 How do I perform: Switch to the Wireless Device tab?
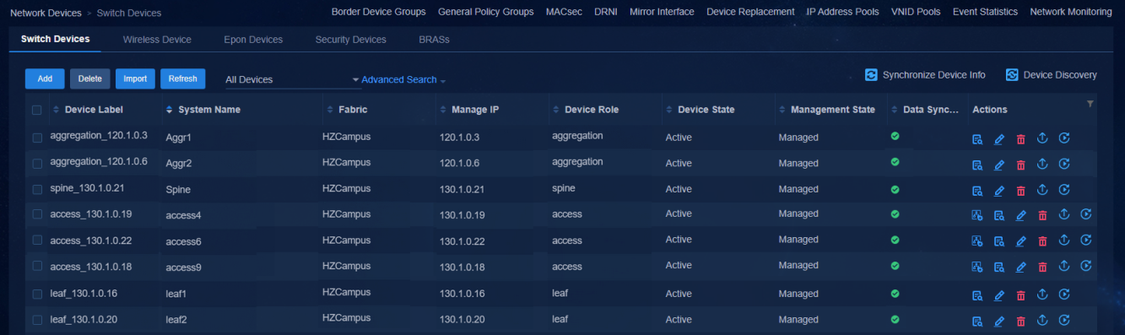pos(157,40)
